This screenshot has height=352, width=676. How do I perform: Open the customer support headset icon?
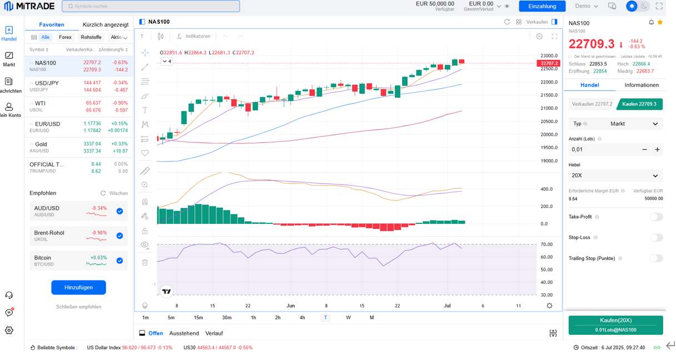click(9, 295)
